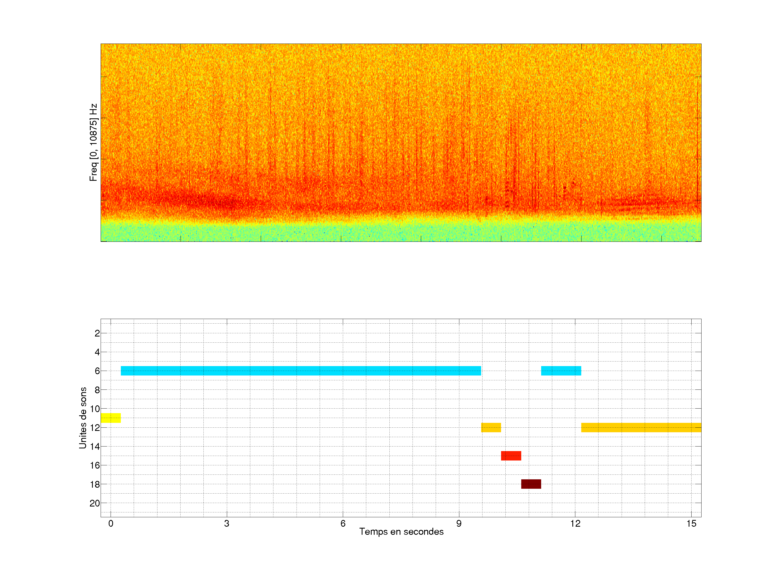Click the short cyan bar near 12 seconds
Image resolution: width=775 pixels, height=581 pixels.
[x=561, y=371]
